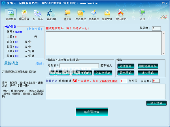
Task: Click the 多维云 logo in title bar
Action: 4,3
